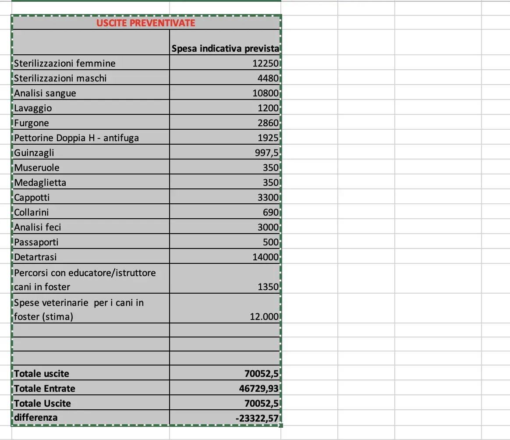
Task: Select the amount cell next to Medaglietta
Action: (x=224, y=182)
